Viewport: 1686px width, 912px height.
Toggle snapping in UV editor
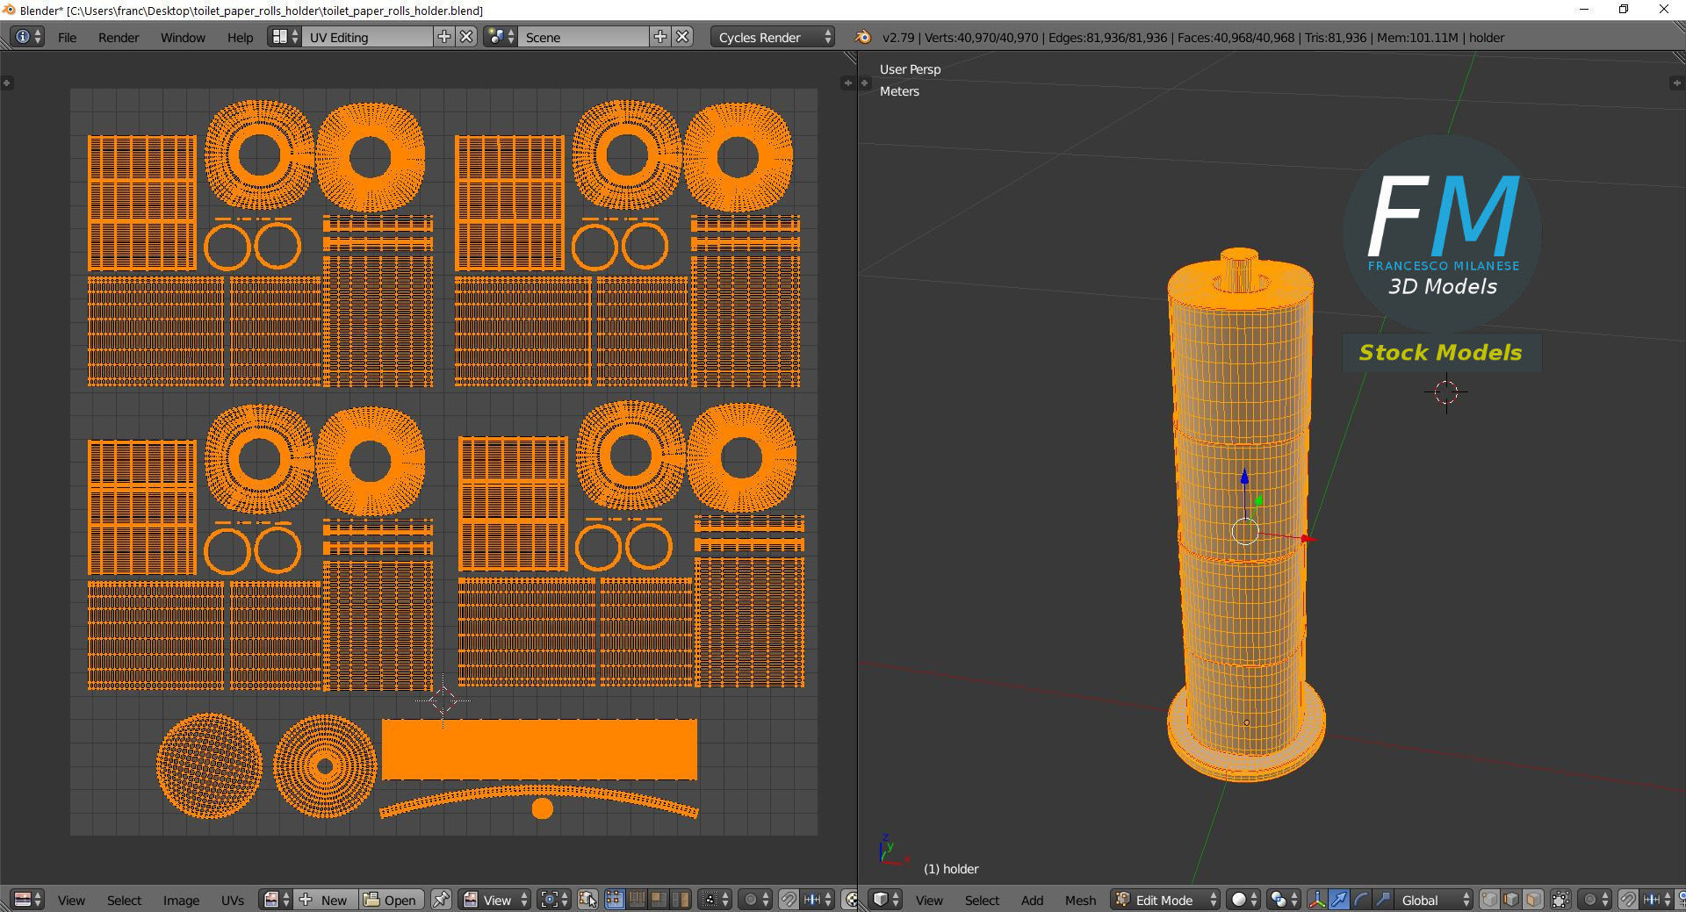point(789,900)
